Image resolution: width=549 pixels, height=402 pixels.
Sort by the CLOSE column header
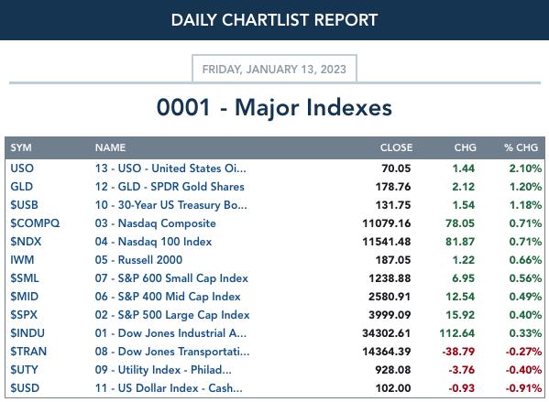[396, 147]
